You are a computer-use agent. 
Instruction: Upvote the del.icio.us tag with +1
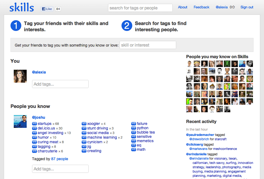34,128
